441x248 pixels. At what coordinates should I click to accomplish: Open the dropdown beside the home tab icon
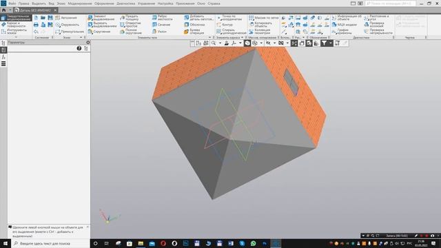point(10,10)
